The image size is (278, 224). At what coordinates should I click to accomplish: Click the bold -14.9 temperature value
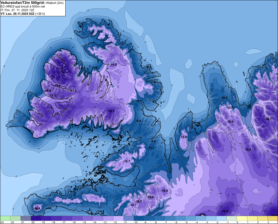pyautogui.click(x=113, y=65)
